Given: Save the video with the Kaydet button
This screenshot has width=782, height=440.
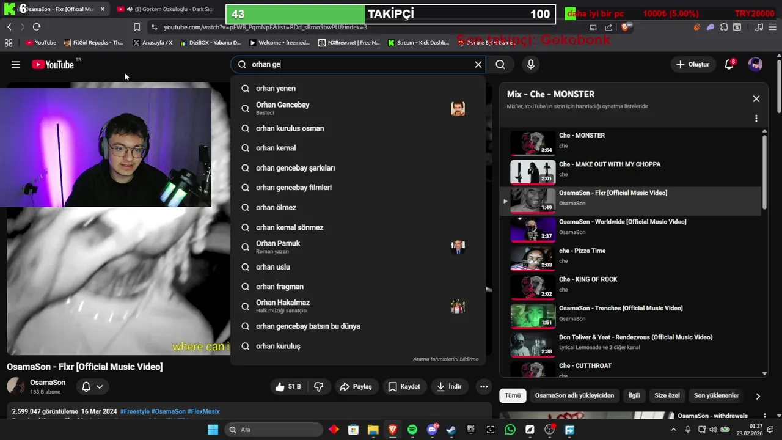Looking at the screenshot, I should (x=404, y=386).
